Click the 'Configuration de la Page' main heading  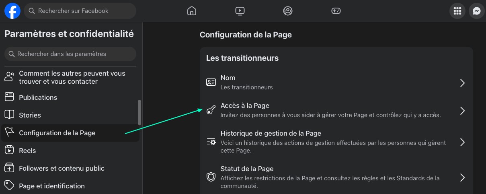click(246, 35)
